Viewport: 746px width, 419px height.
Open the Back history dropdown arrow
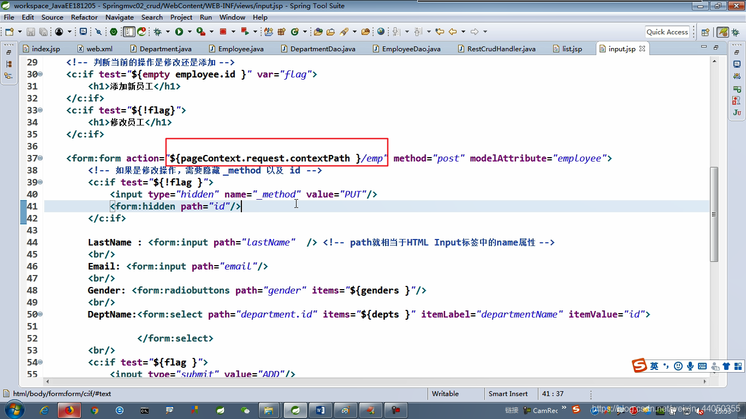462,32
